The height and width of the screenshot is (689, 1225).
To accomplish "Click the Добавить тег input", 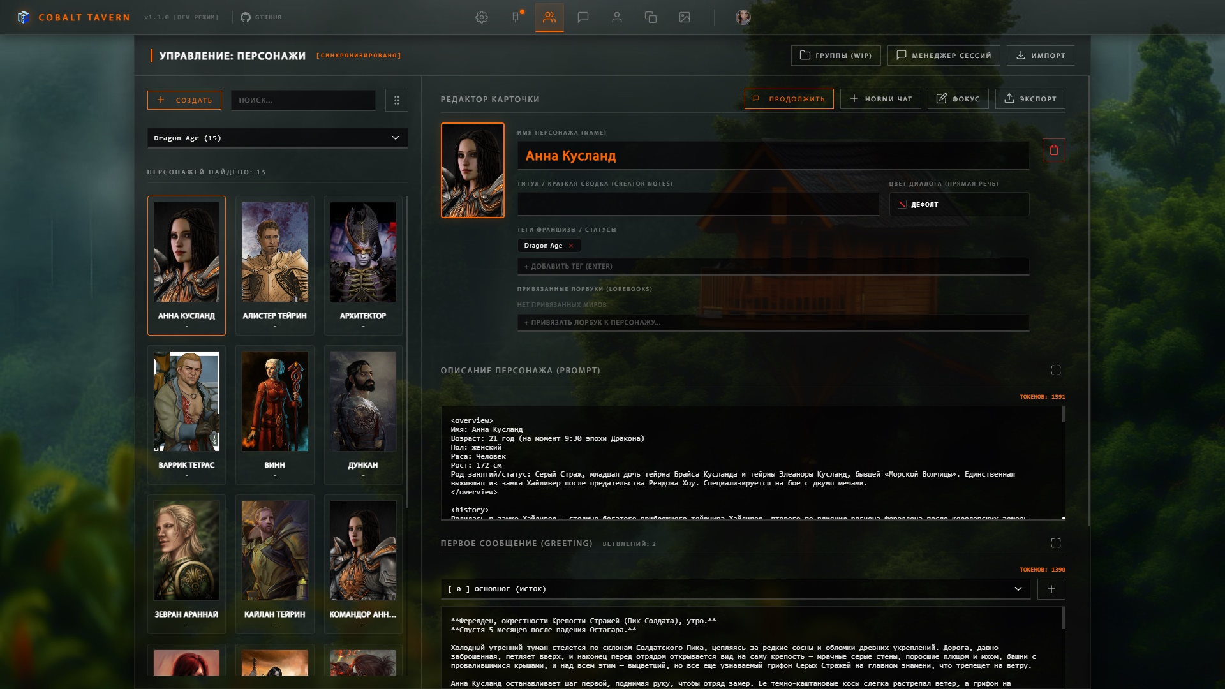I will (773, 267).
